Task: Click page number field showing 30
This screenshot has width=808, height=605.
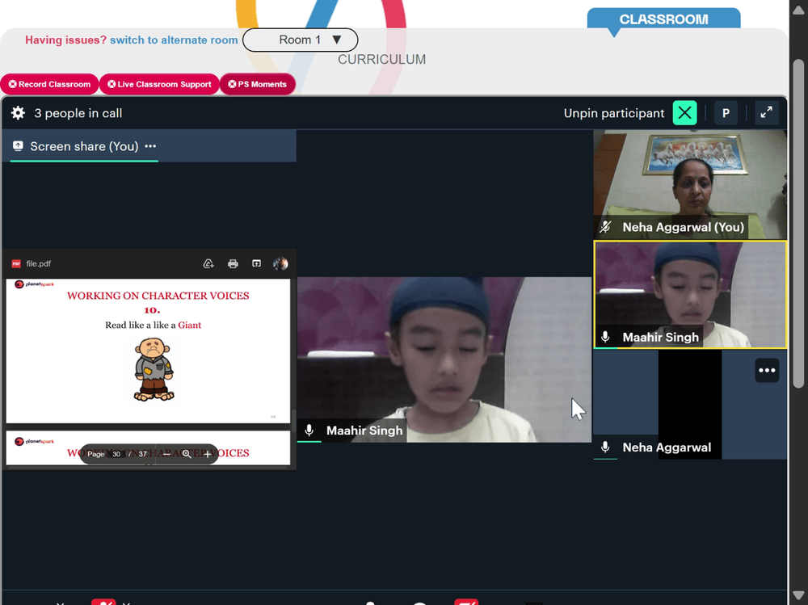Action: 116,454
